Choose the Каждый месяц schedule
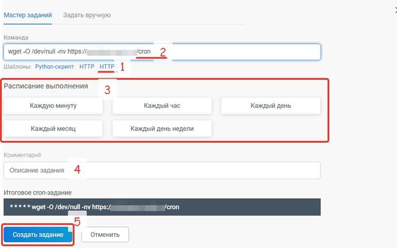Viewport: 397px width, 248px height. click(53, 128)
